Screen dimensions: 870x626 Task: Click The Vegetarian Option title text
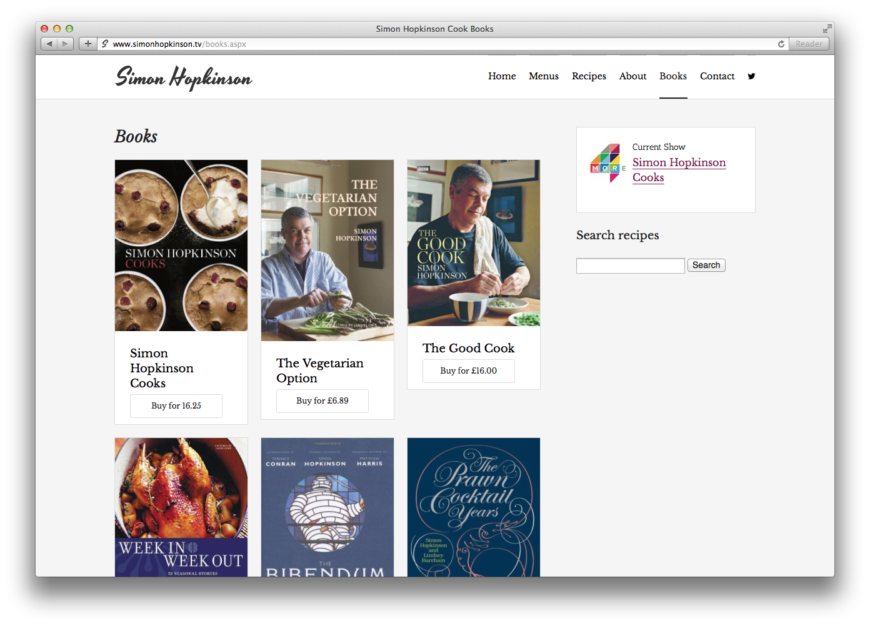point(320,371)
